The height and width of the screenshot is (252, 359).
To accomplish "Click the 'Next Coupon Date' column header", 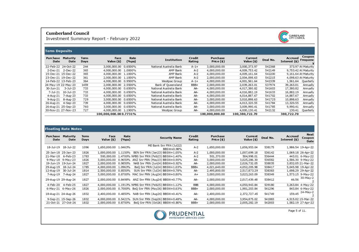I will click(308, 138).
